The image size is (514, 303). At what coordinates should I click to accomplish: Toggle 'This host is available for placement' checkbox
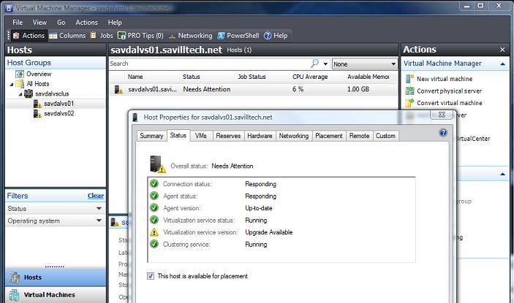pos(151,276)
